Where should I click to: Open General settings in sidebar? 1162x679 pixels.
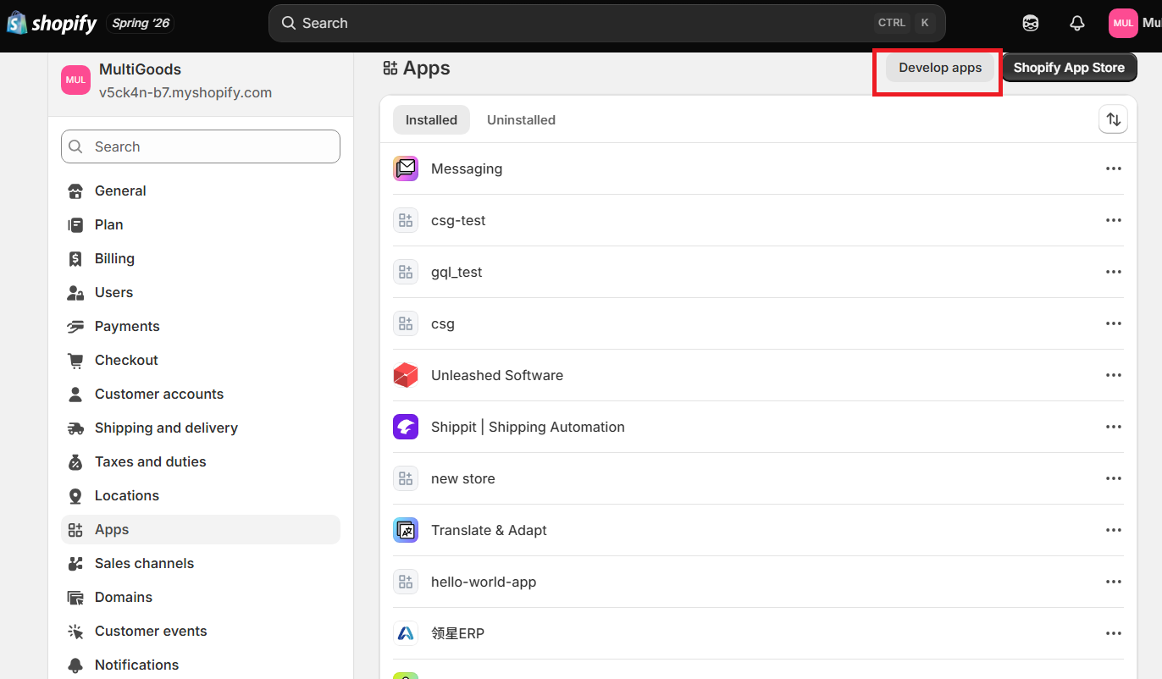[x=201, y=190]
